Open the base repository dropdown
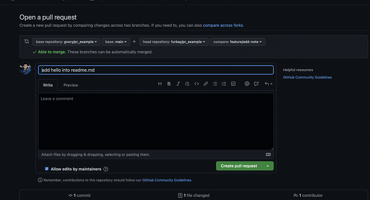The image size is (370, 200). click(66, 42)
